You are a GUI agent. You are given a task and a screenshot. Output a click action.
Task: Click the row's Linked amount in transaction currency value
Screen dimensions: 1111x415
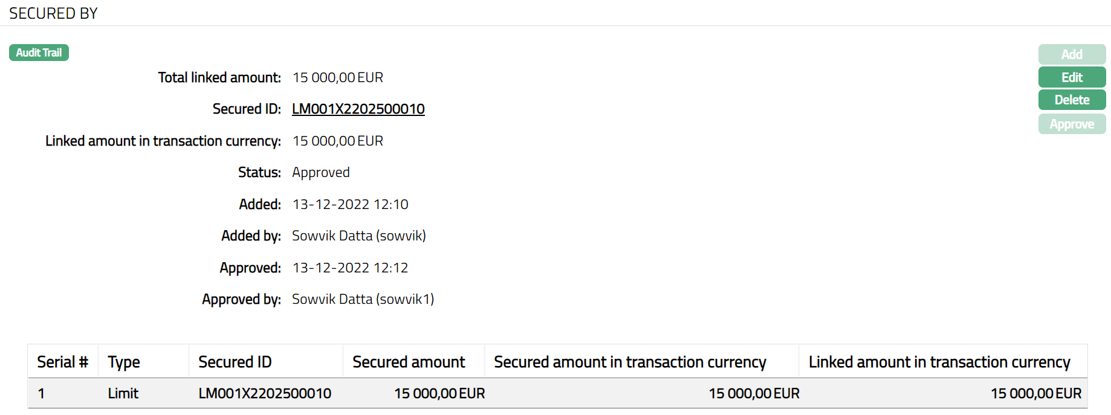click(x=1035, y=394)
